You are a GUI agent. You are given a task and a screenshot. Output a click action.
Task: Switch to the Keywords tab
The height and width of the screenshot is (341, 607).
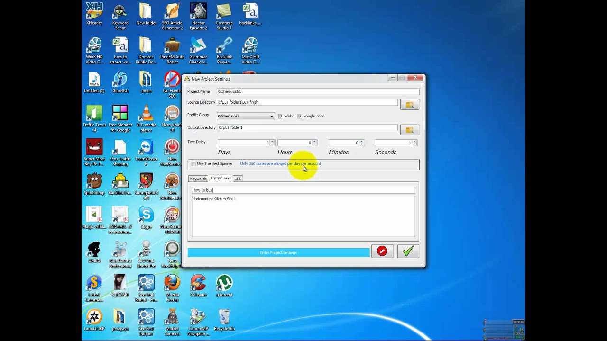click(x=198, y=179)
